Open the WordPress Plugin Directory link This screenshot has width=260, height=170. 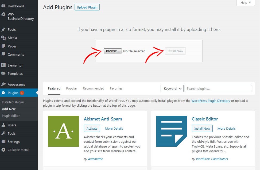coord(211,101)
